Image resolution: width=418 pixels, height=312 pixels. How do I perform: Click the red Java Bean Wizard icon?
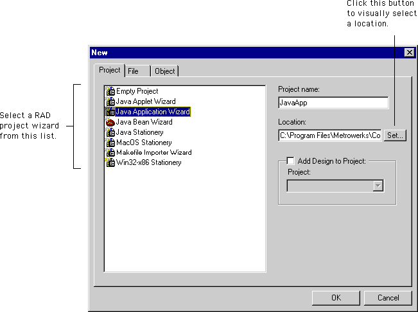tap(110, 122)
